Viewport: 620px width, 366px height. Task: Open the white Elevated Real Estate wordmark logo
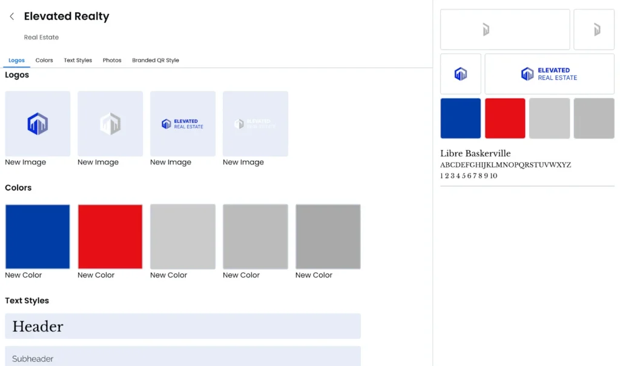(256, 123)
